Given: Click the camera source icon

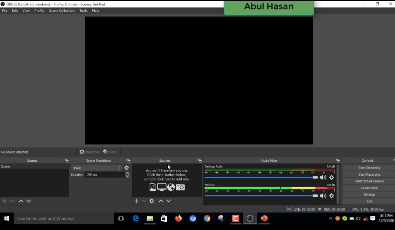Looking at the screenshot, I should coord(180,187).
